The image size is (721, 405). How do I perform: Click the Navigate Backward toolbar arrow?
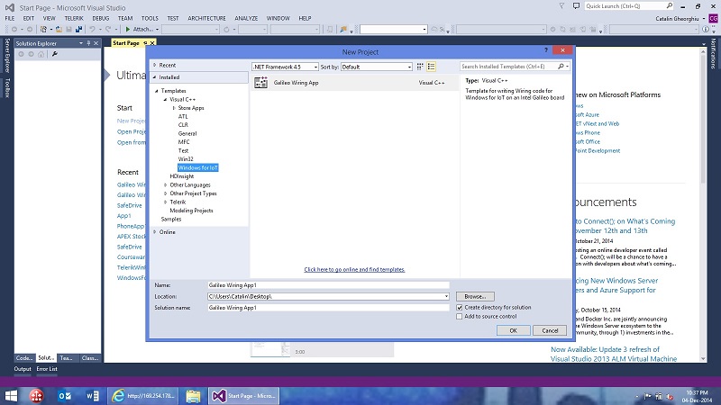point(14,29)
